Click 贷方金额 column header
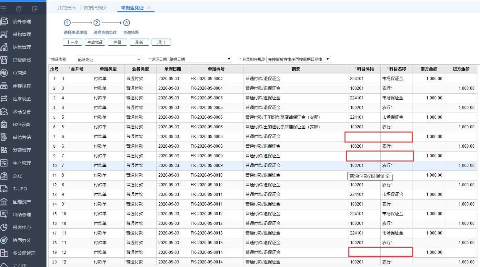 coord(461,69)
